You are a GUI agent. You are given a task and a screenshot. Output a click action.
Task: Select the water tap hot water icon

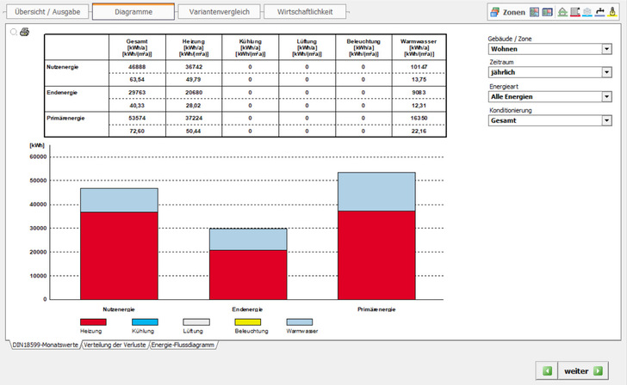coord(599,12)
